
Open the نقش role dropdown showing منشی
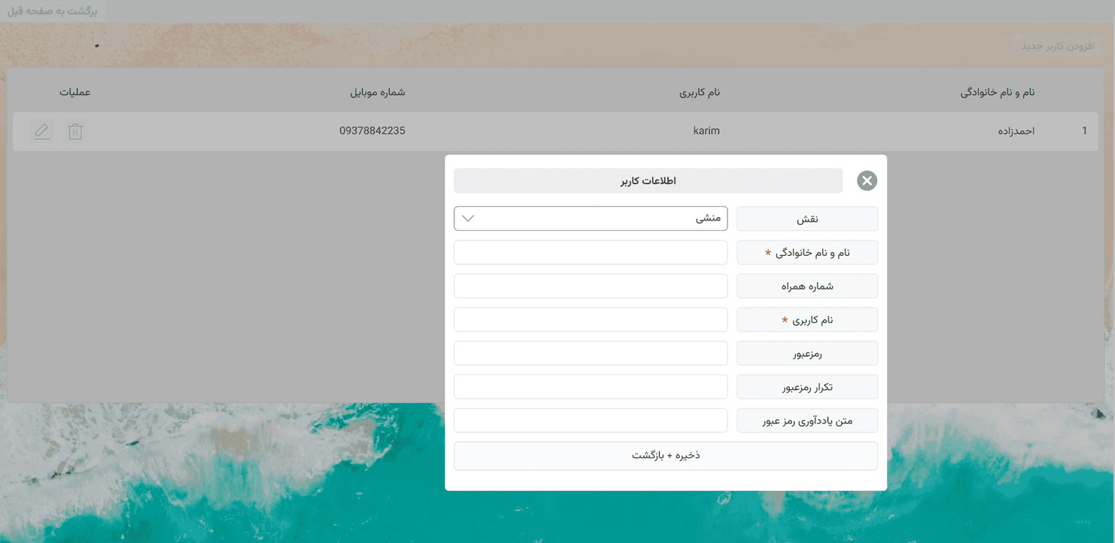point(590,218)
